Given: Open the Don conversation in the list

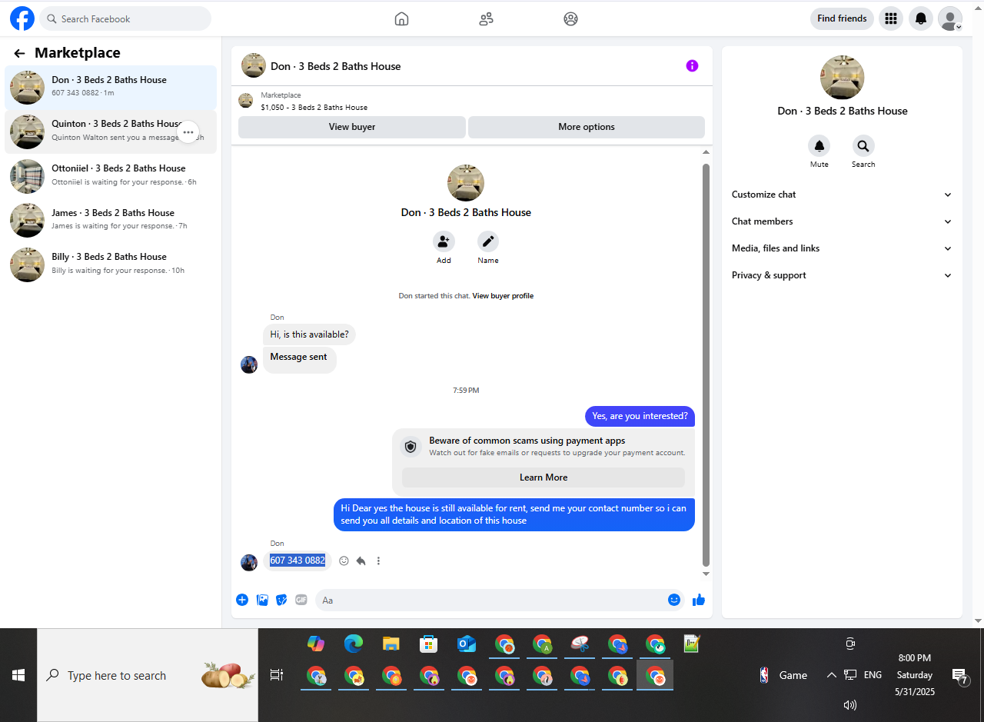Looking at the screenshot, I should point(111,88).
